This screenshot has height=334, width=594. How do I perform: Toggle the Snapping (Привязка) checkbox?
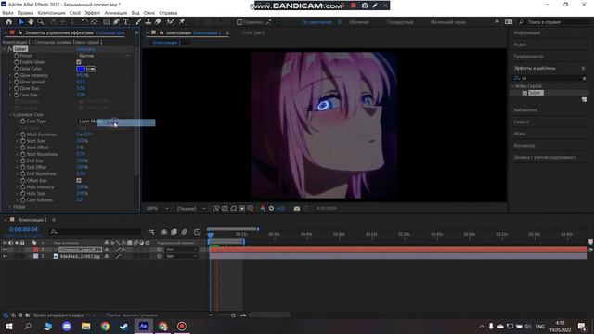[239, 22]
